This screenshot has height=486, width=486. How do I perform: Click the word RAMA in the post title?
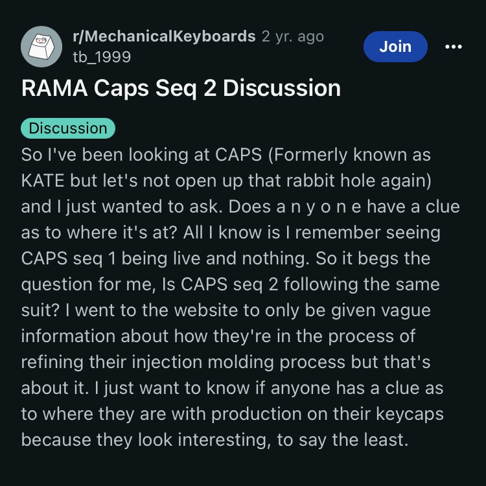click(54, 88)
